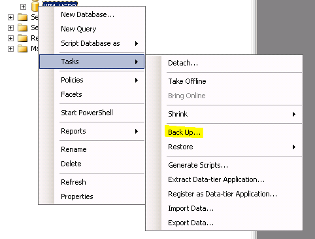Expand the selected database node
The image size is (315, 239).
(23, 7)
